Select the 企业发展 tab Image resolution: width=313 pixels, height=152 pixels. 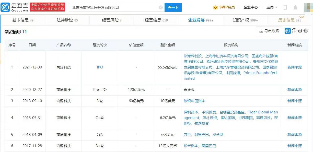201,20
